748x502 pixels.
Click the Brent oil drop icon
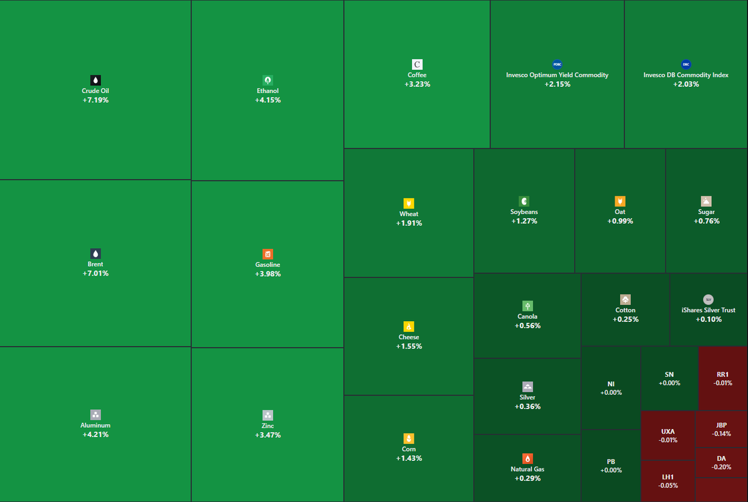pyautogui.click(x=95, y=253)
